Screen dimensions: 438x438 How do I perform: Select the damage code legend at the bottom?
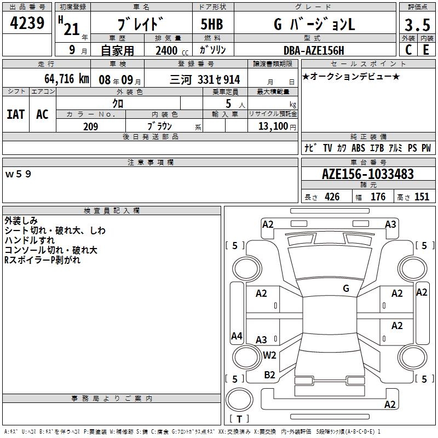(x=192, y=431)
